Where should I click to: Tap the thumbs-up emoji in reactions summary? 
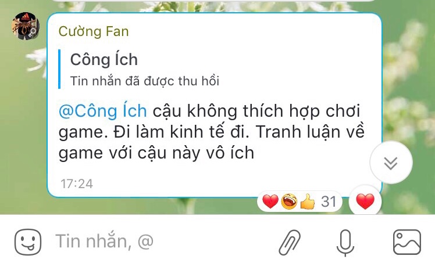pyautogui.click(x=308, y=201)
